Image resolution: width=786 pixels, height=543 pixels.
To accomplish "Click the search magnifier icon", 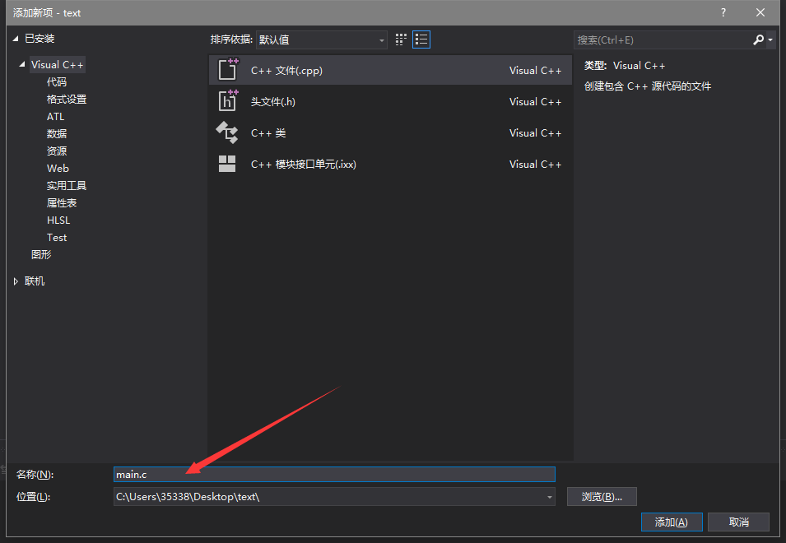I will pos(759,39).
